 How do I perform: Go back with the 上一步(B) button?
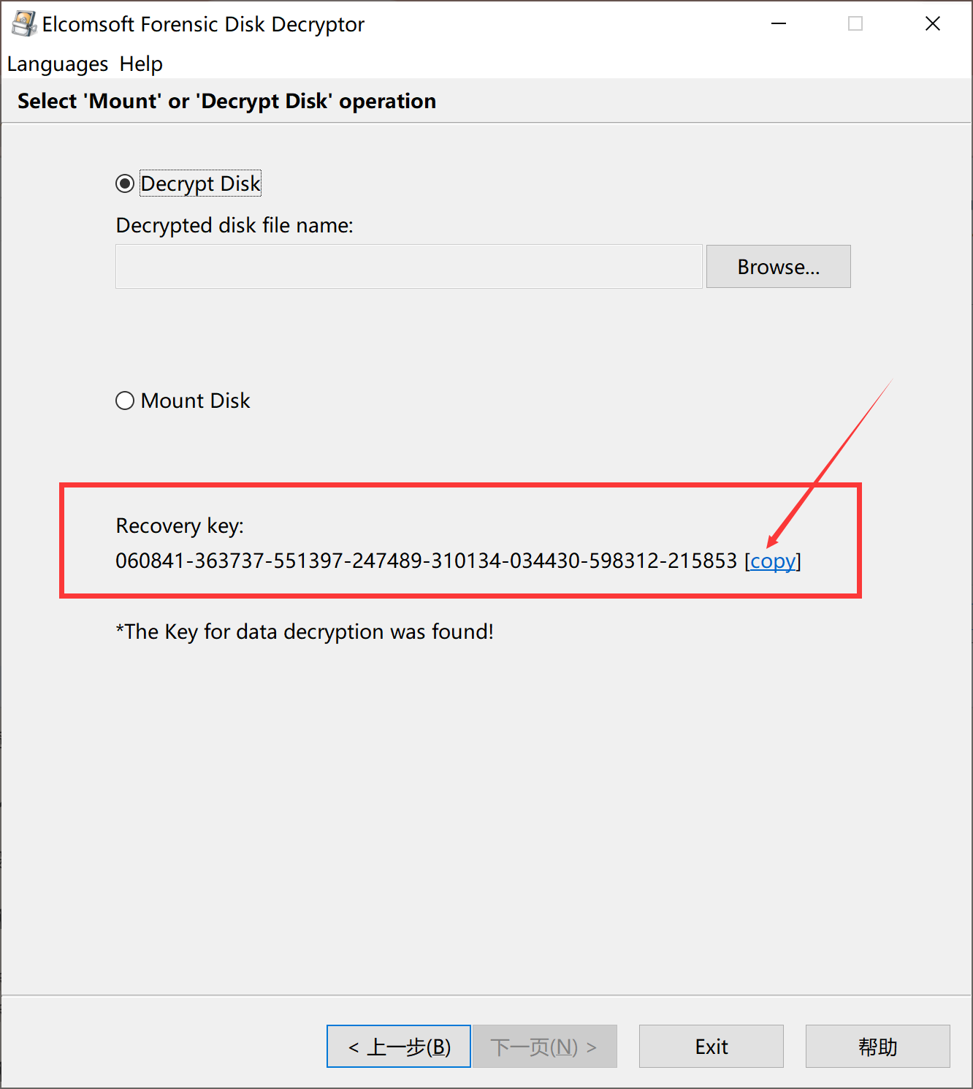click(399, 1047)
